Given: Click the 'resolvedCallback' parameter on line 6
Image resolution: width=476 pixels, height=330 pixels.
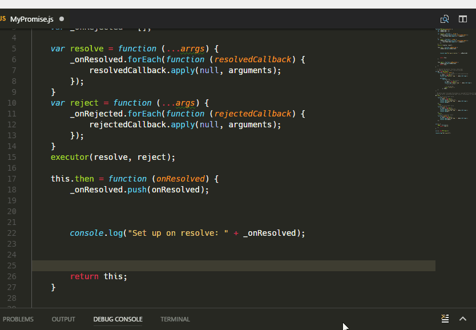Looking at the screenshot, I should 253,59.
